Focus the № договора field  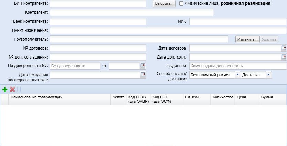tap(98, 48)
